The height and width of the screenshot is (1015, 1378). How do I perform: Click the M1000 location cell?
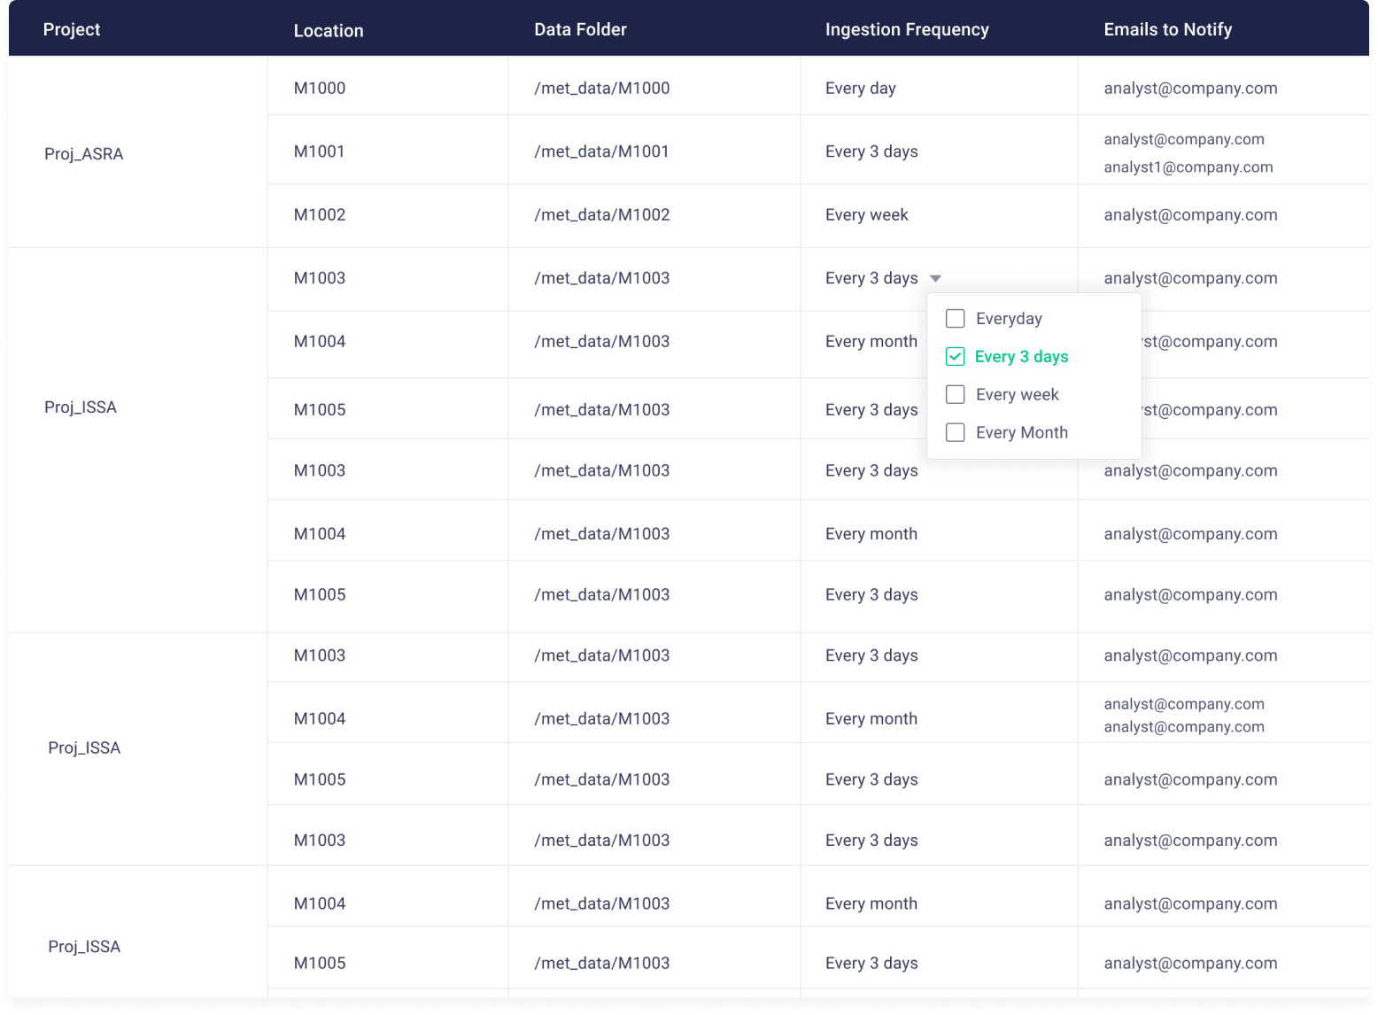(320, 88)
